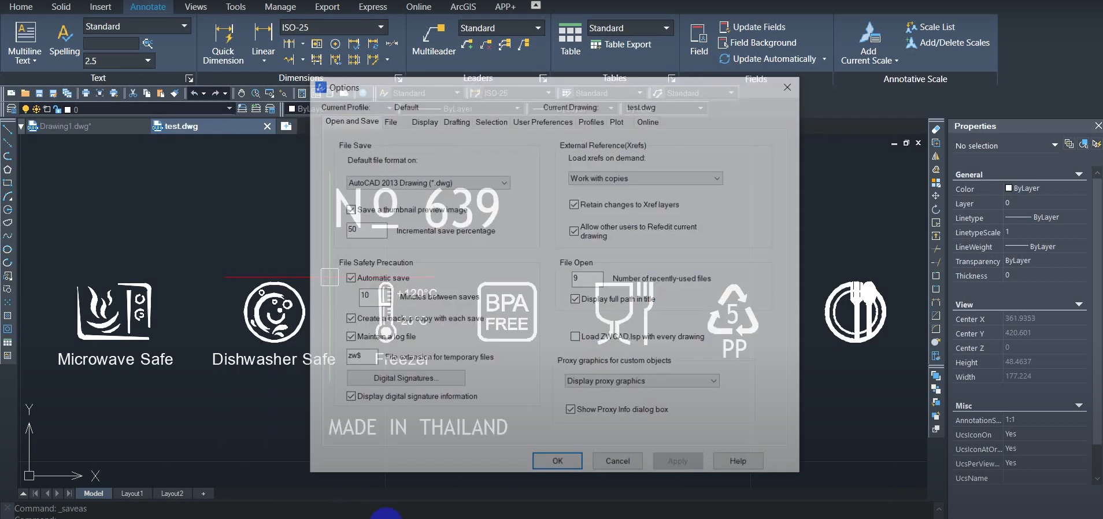This screenshot has width=1103, height=519.
Task: Open text height 2.5 dropdown
Action: (119, 61)
